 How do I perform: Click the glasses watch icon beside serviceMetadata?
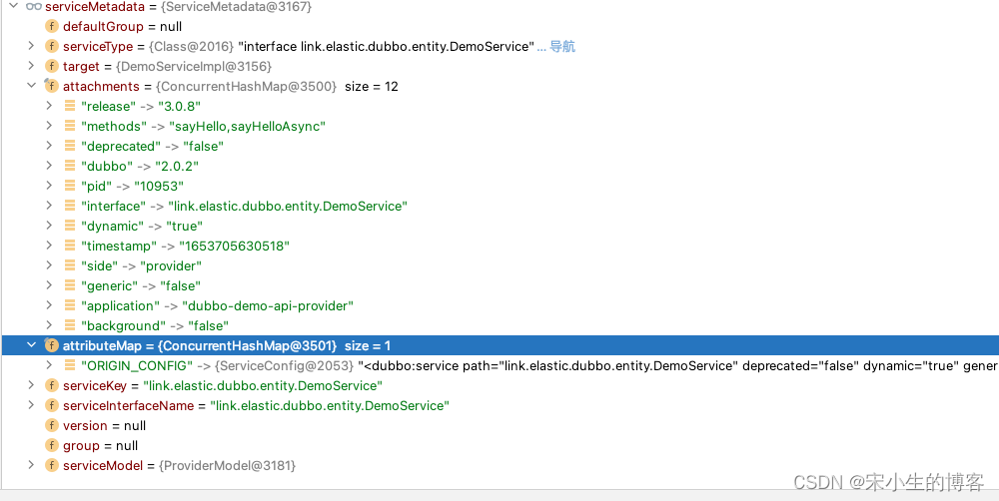[34, 7]
